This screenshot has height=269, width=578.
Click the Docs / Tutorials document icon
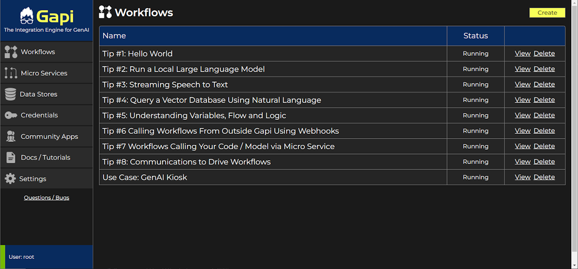coord(11,157)
